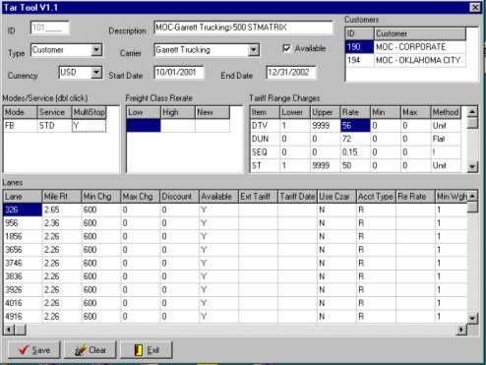486x365 pixels.
Task: Select the DUN row in Tariff Range Charges
Action: coord(355,139)
